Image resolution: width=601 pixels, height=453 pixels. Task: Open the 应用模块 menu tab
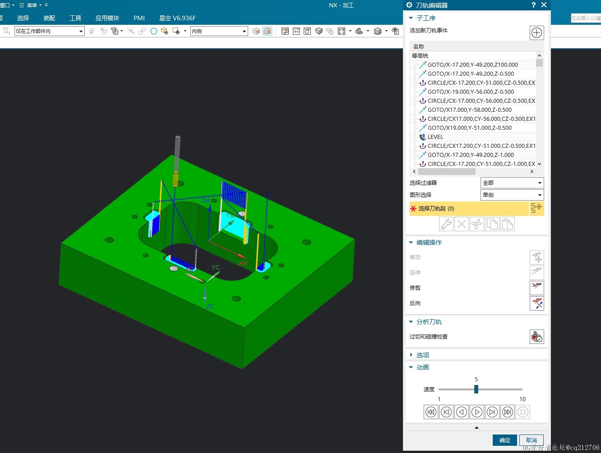[x=107, y=18]
